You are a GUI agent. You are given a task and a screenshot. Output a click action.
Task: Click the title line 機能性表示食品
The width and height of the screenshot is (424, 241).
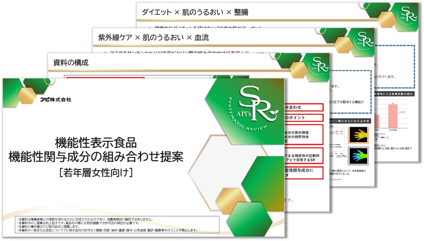(x=96, y=142)
